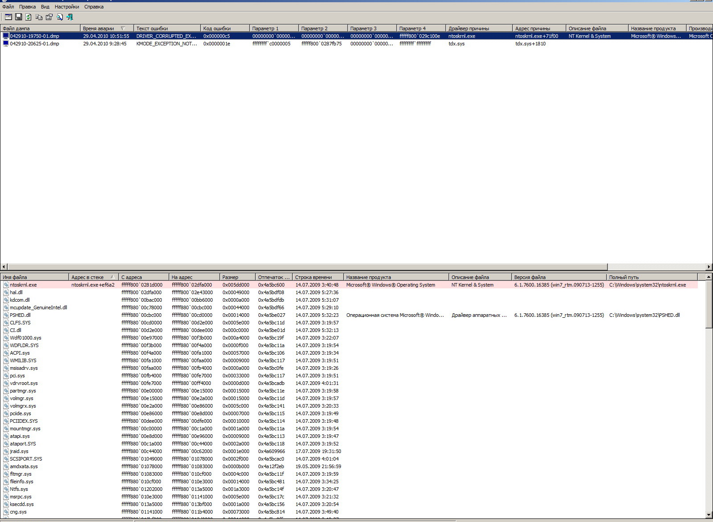Image resolution: width=713 pixels, height=522 pixels.
Task: Click right arrow of upper horizontal scrollbar
Action: point(709,267)
